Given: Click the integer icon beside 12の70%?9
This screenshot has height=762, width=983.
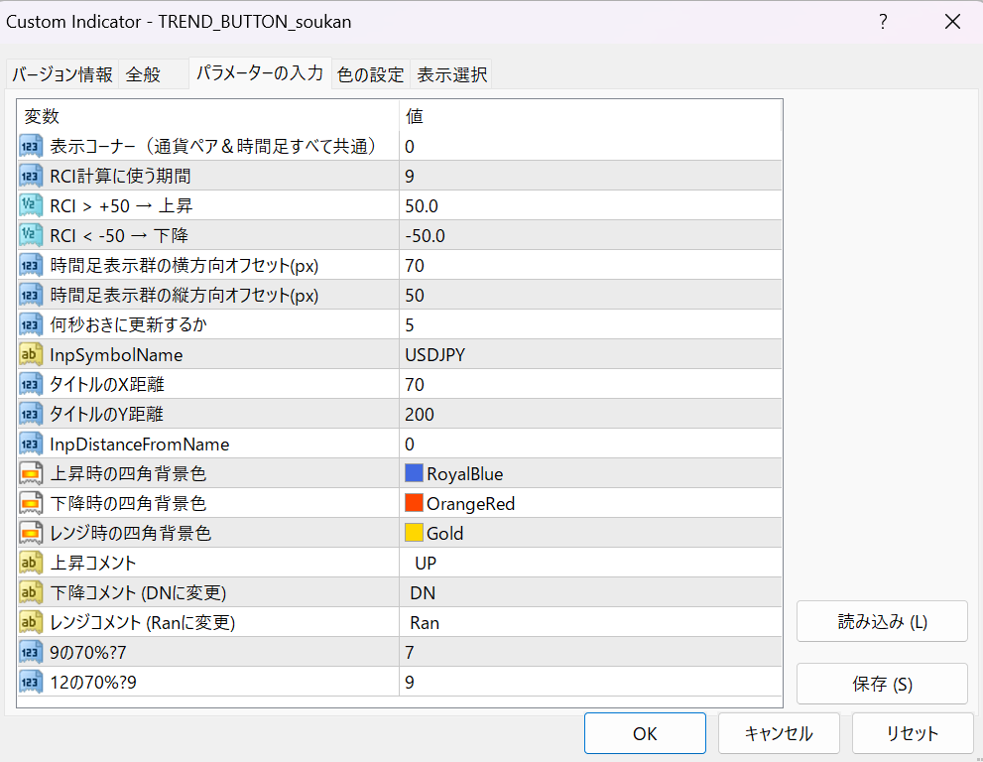Looking at the screenshot, I should (x=31, y=682).
